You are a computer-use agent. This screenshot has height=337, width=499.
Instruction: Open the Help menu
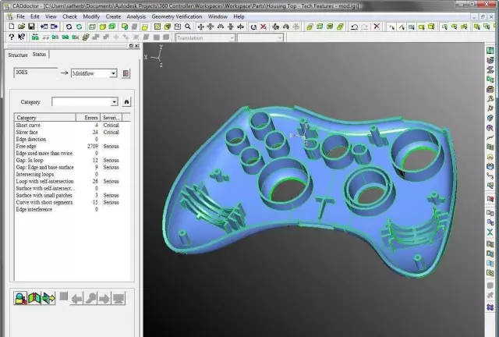239,16
